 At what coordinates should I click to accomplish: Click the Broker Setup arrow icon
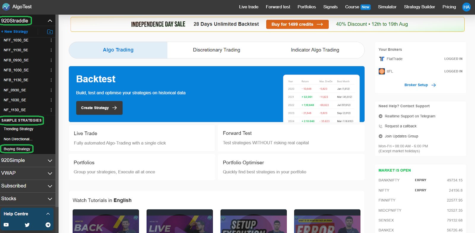434,85
